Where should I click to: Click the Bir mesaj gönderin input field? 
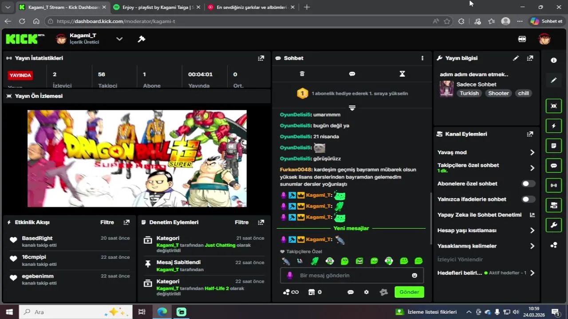point(352,275)
